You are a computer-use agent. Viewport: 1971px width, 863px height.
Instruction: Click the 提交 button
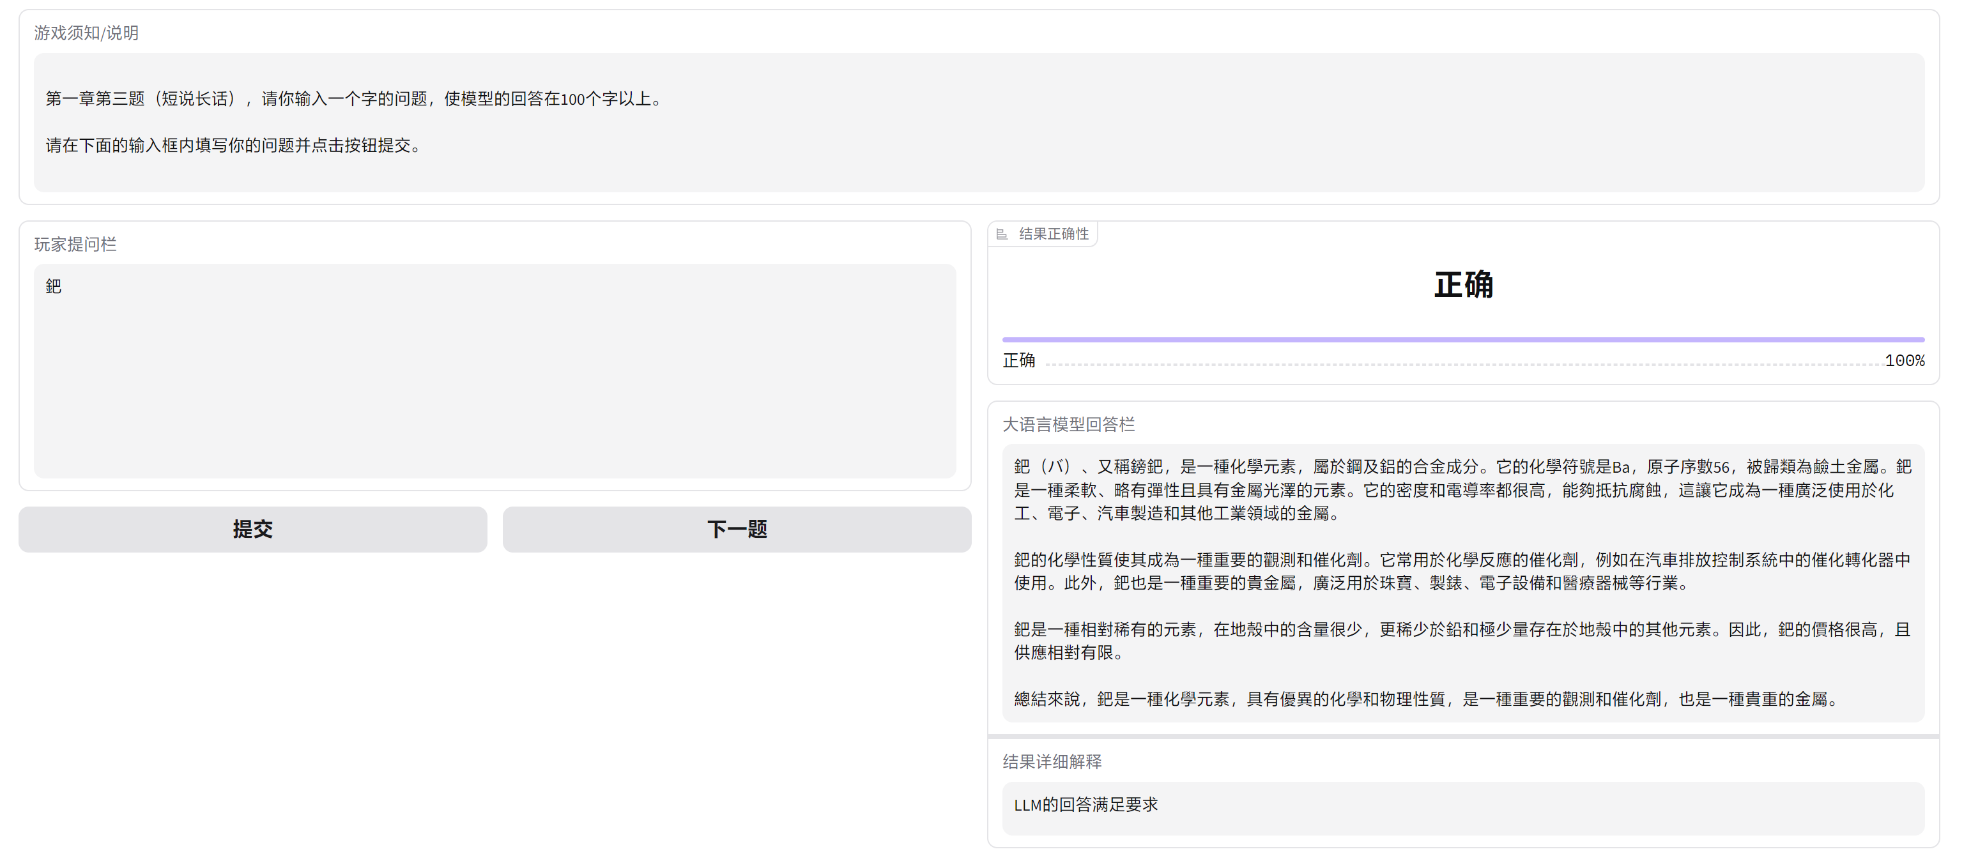tap(253, 529)
